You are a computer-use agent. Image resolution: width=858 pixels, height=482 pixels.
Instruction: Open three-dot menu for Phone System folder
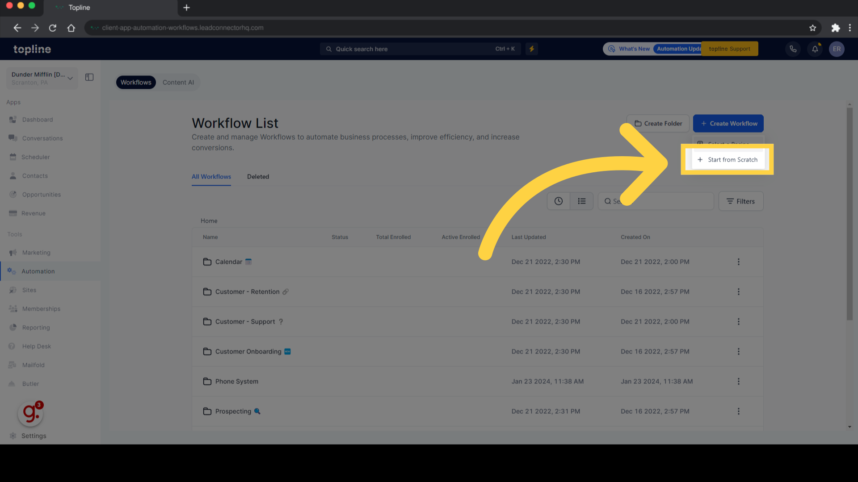click(x=738, y=382)
